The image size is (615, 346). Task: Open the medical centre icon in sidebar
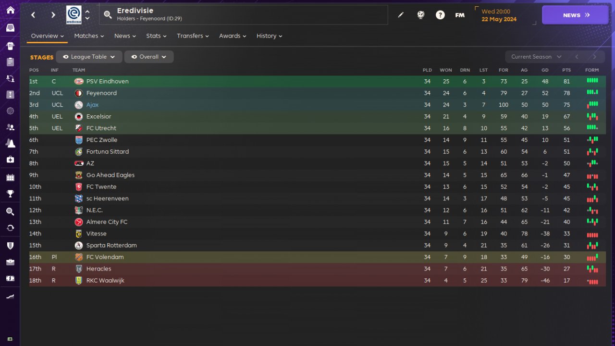point(10,159)
